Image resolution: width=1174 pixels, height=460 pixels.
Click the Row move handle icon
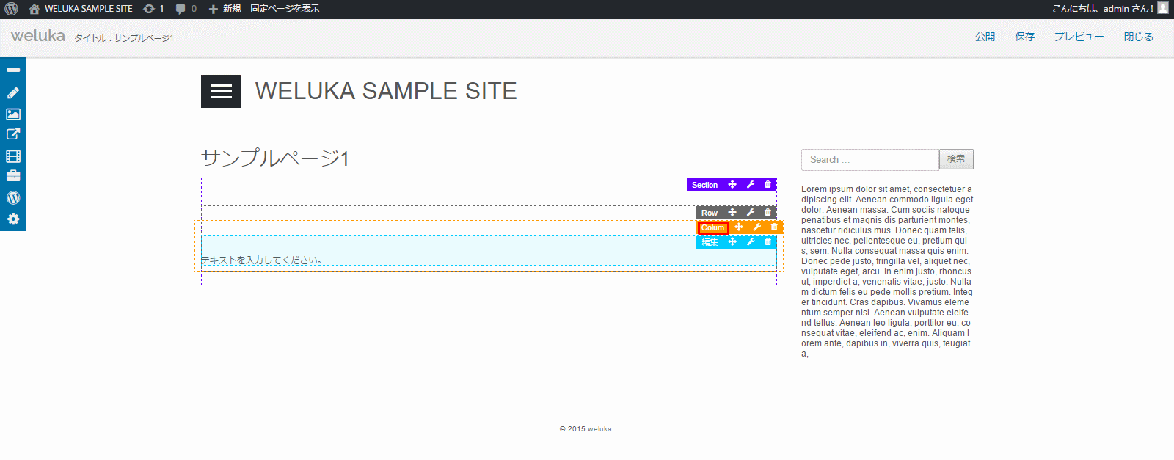(x=732, y=213)
